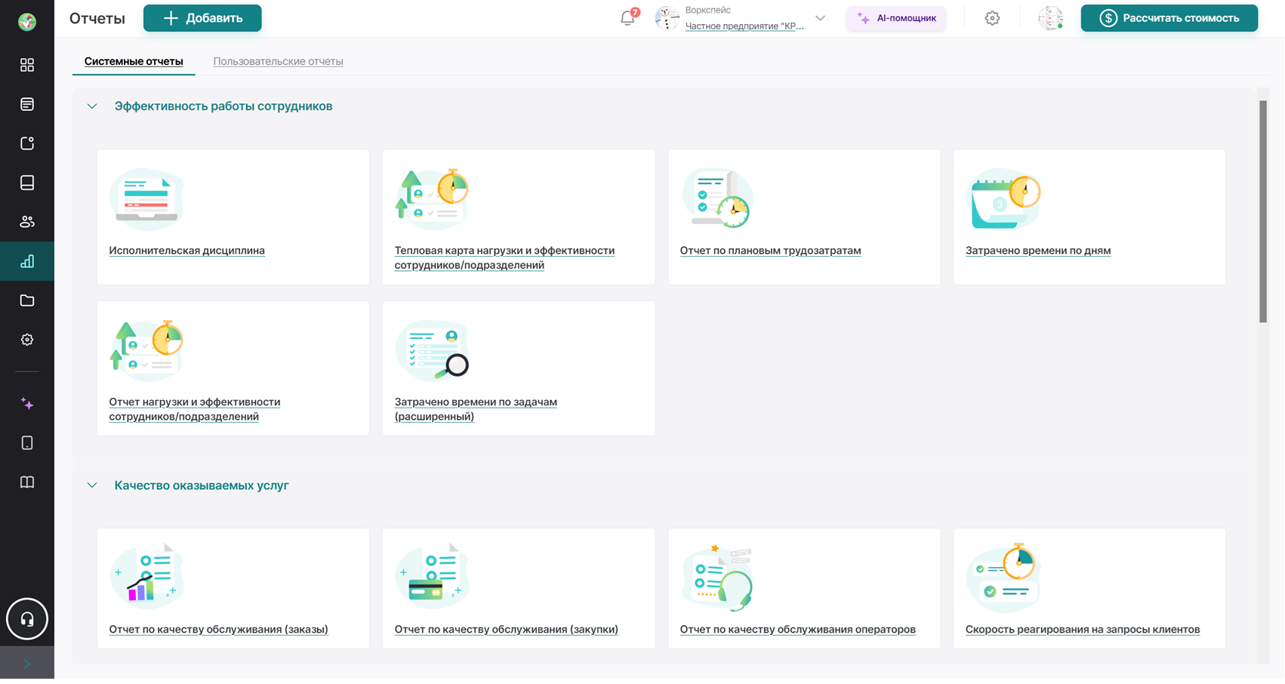
Task: Switch to Системные отчеты tab
Action: click(x=134, y=61)
